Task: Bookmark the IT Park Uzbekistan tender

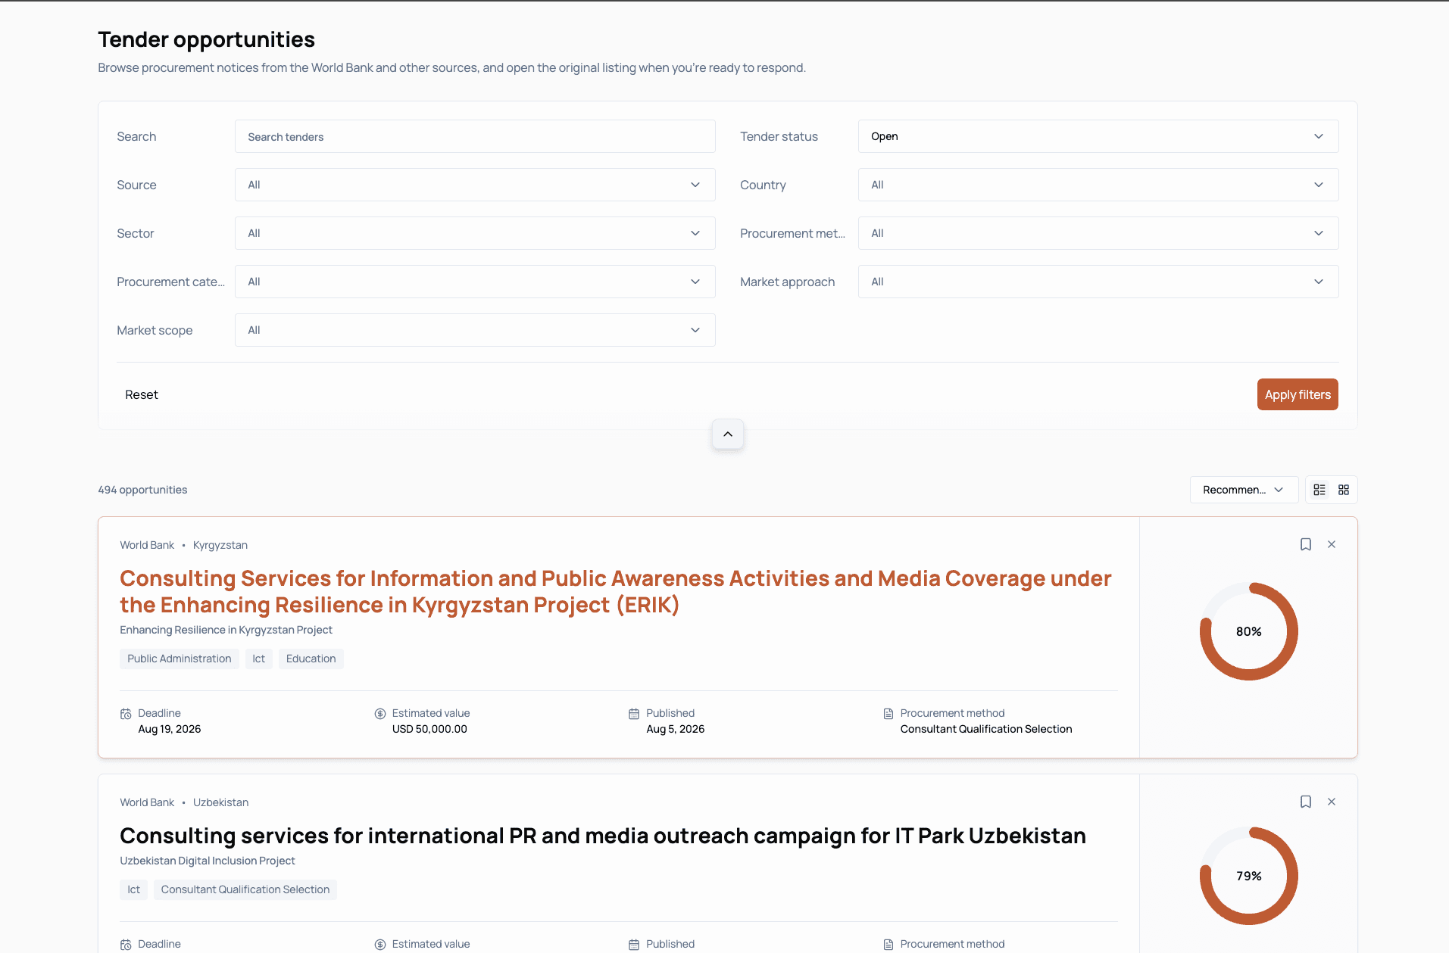Action: click(x=1306, y=802)
